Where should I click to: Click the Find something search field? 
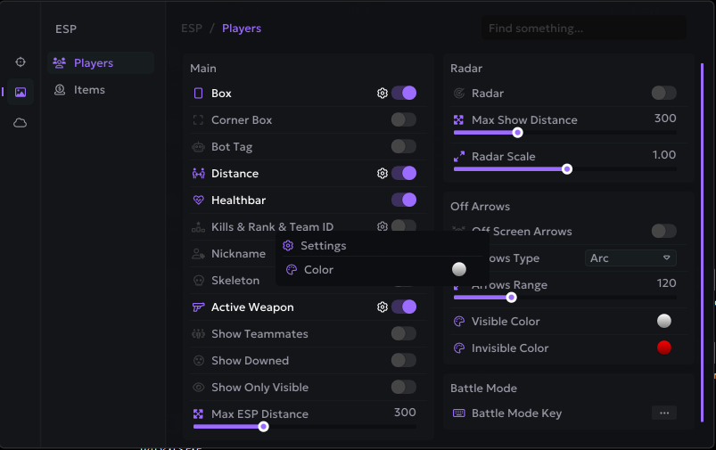583,29
